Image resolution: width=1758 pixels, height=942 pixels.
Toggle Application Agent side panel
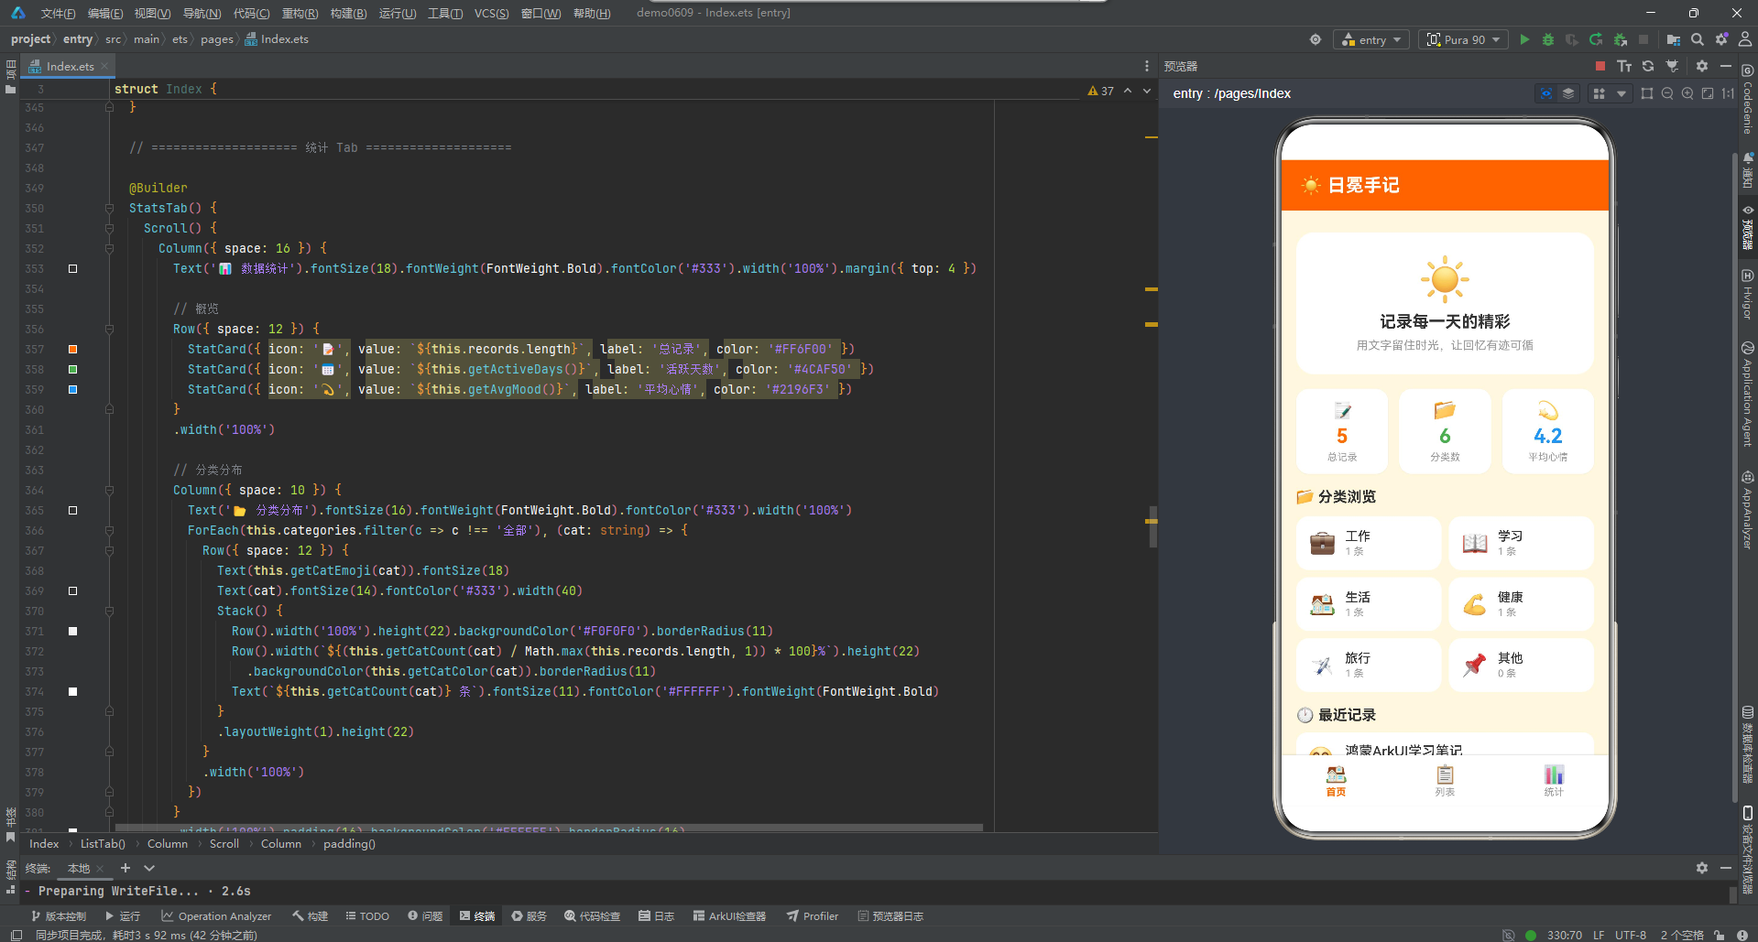1748,394
